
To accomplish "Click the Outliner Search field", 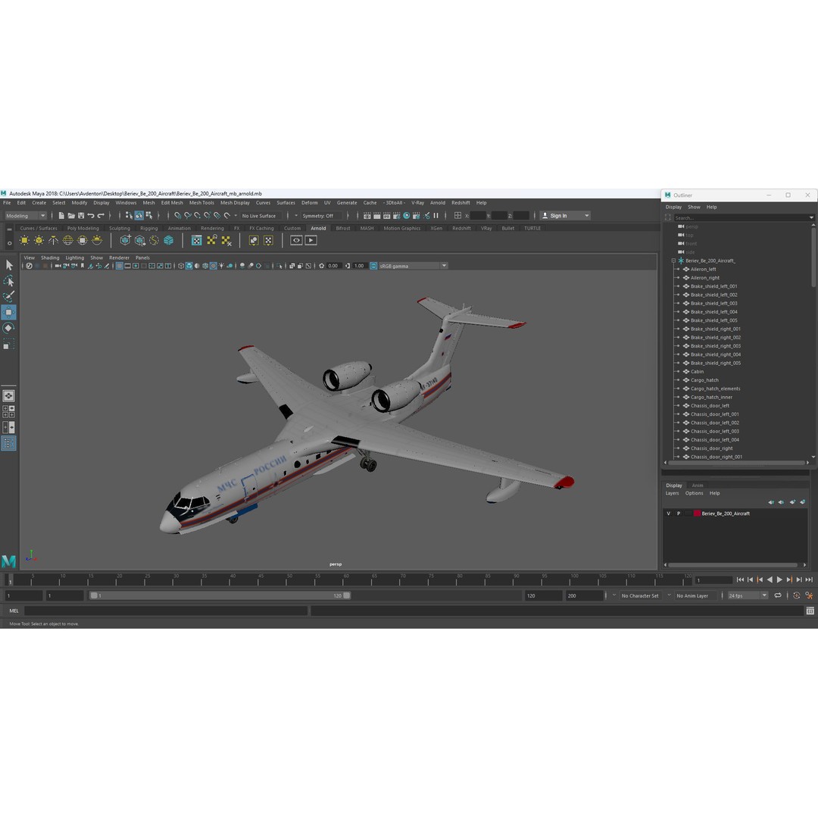I will point(740,217).
